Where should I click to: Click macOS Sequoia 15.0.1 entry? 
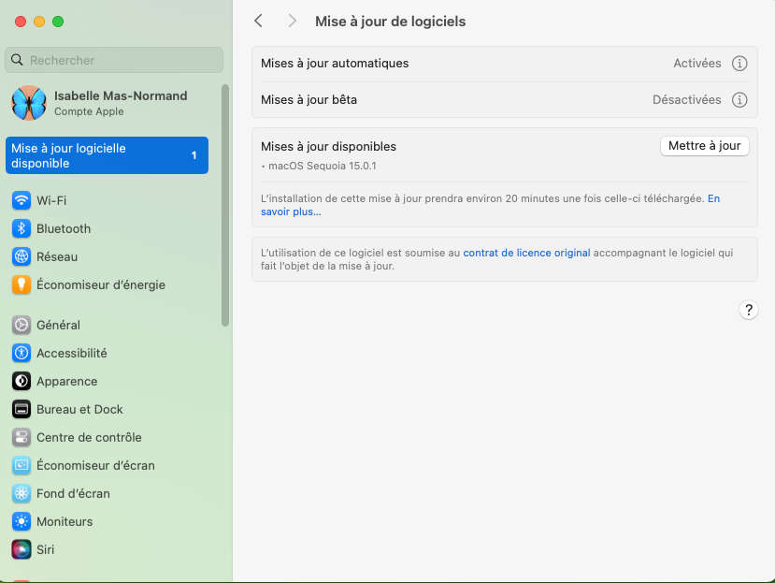(323, 166)
